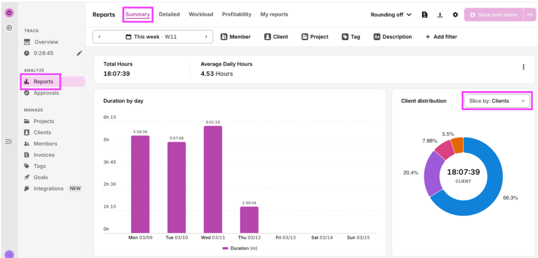
Task: Open the Profitability tab
Action: pos(236,15)
